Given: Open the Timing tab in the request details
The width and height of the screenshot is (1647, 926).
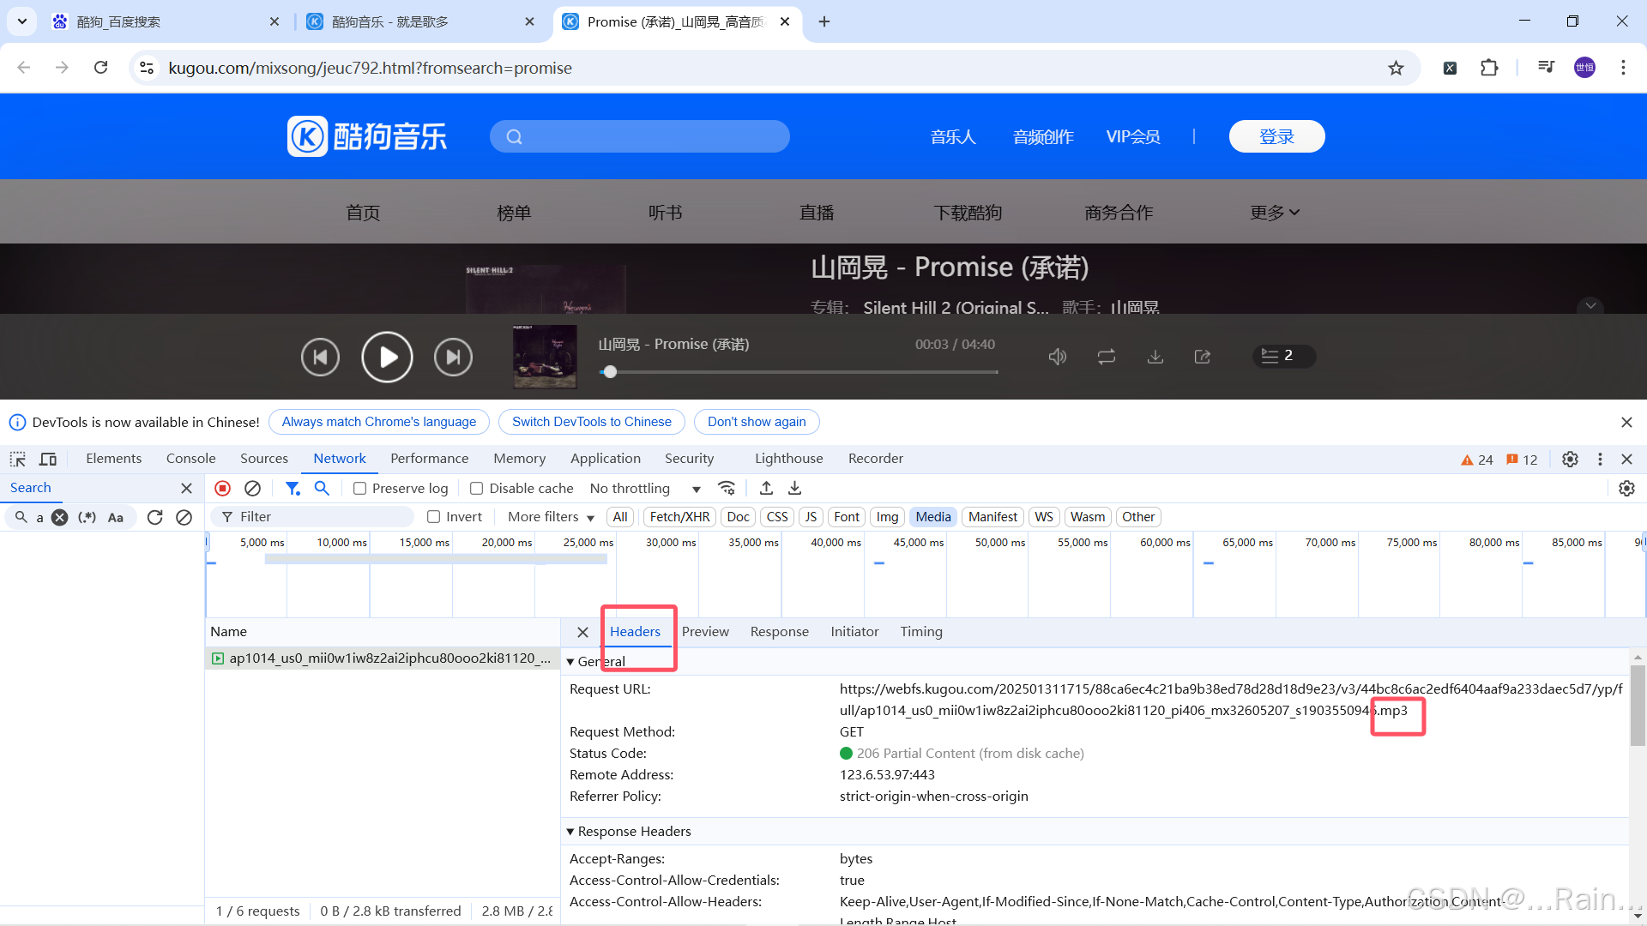Looking at the screenshot, I should click(920, 632).
